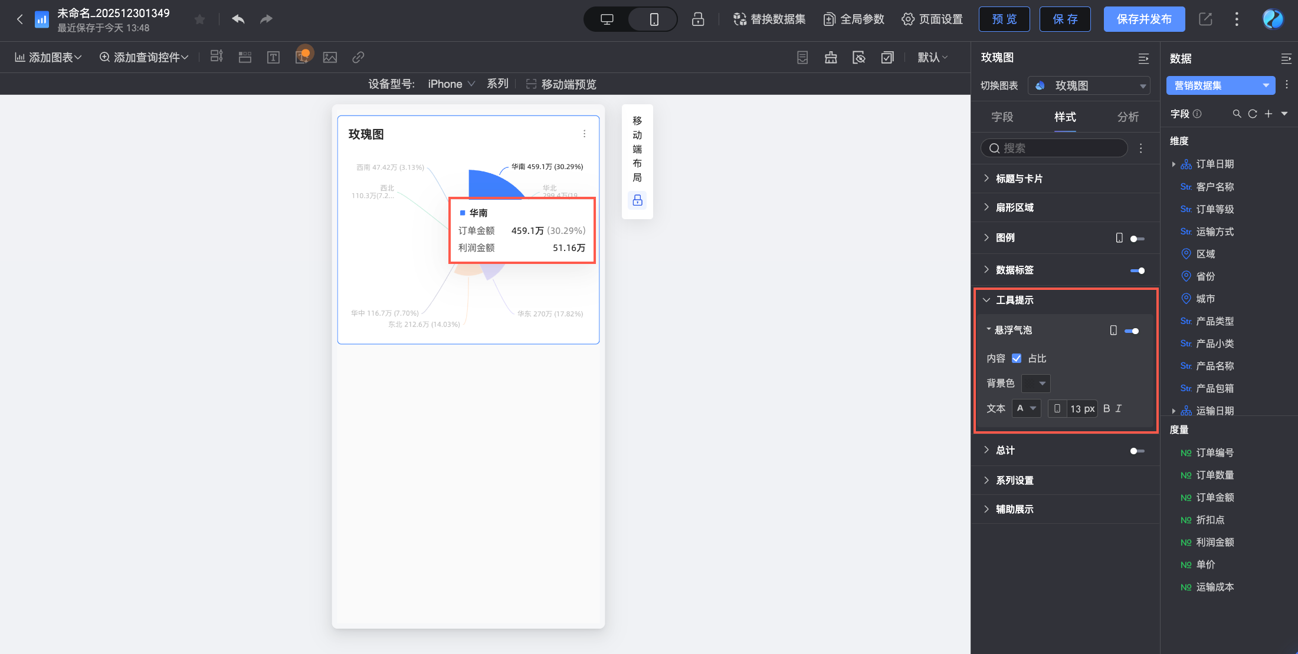Switch to desktop layout view icon
This screenshot has width=1298, height=654.
[607, 19]
